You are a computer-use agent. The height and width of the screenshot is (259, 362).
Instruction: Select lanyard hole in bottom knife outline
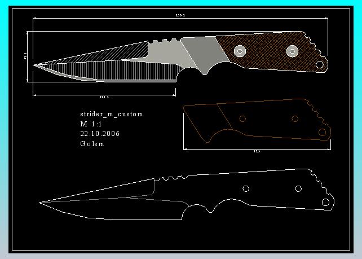coord(325,202)
